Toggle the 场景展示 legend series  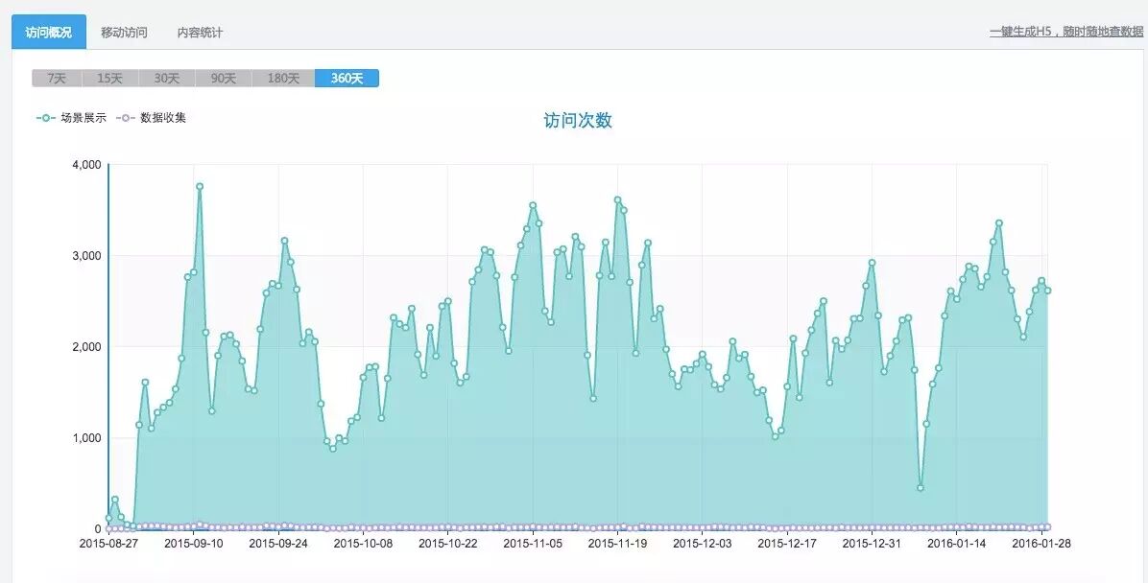tap(72, 117)
